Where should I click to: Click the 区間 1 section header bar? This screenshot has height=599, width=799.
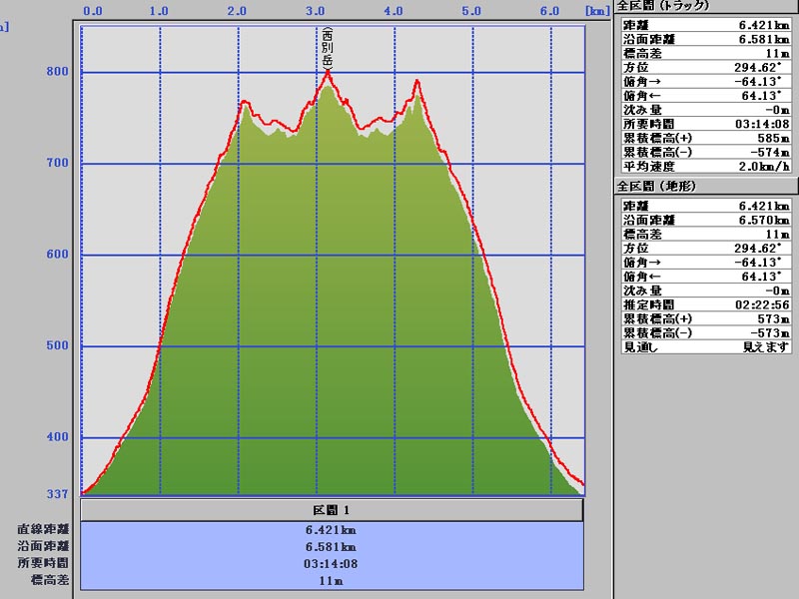point(332,510)
